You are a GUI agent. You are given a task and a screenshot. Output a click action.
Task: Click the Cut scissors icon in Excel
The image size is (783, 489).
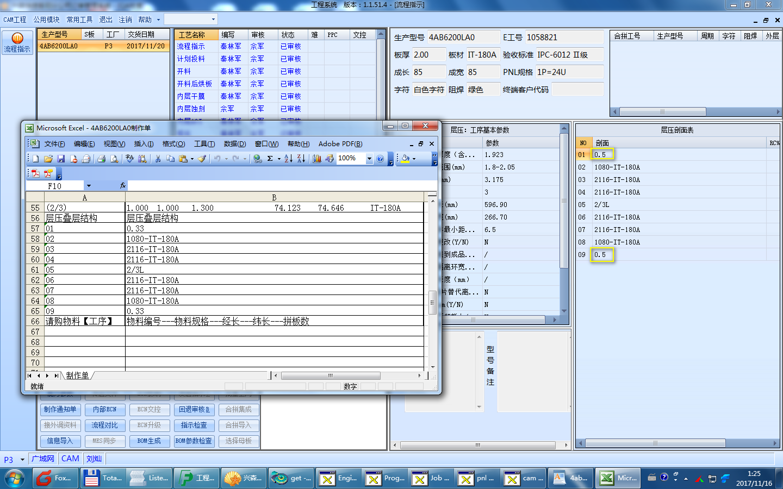[x=158, y=159]
